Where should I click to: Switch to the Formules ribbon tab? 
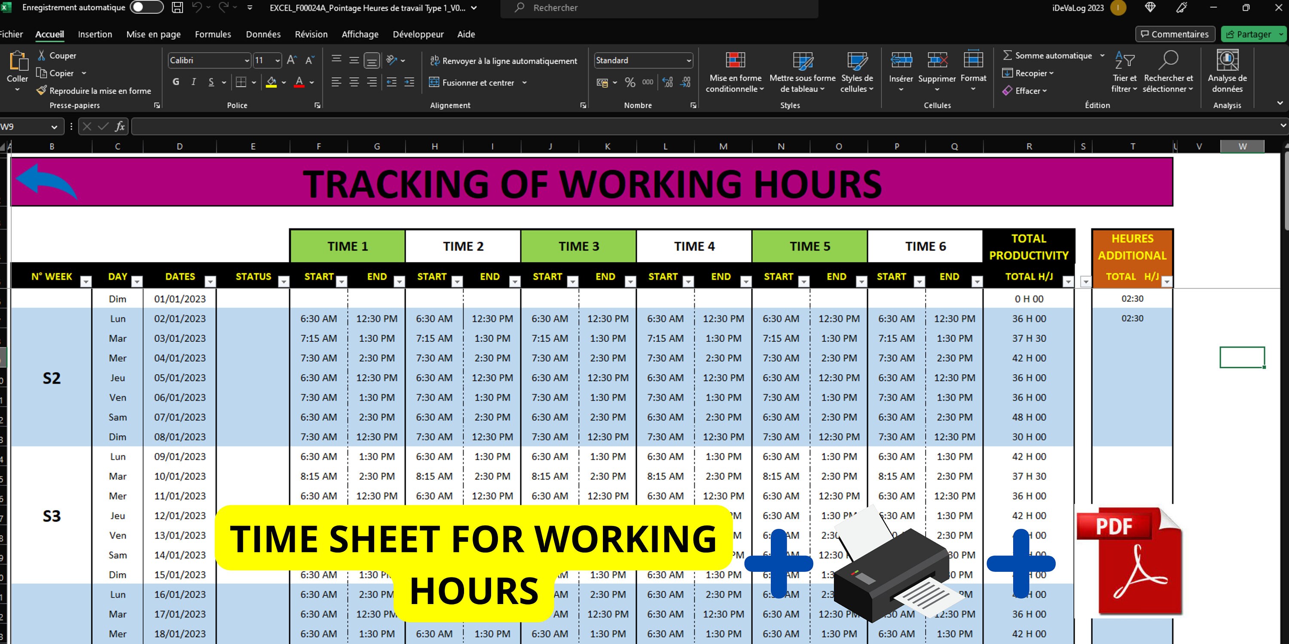pos(213,34)
